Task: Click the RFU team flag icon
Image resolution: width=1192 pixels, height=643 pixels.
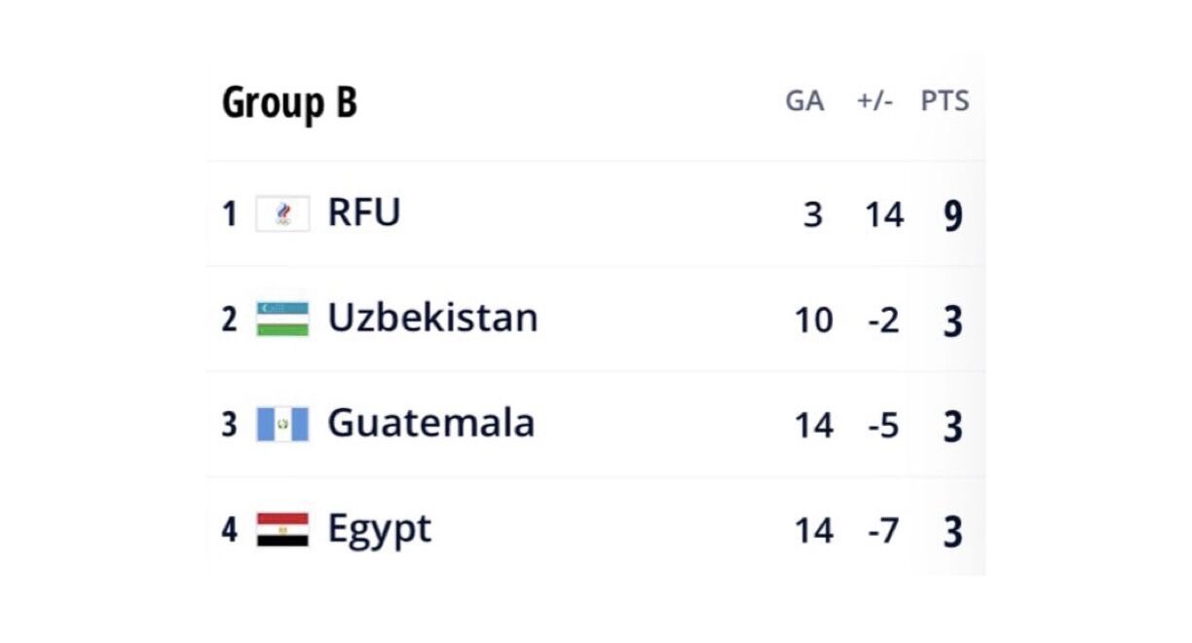Action: (x=282, y=213)
